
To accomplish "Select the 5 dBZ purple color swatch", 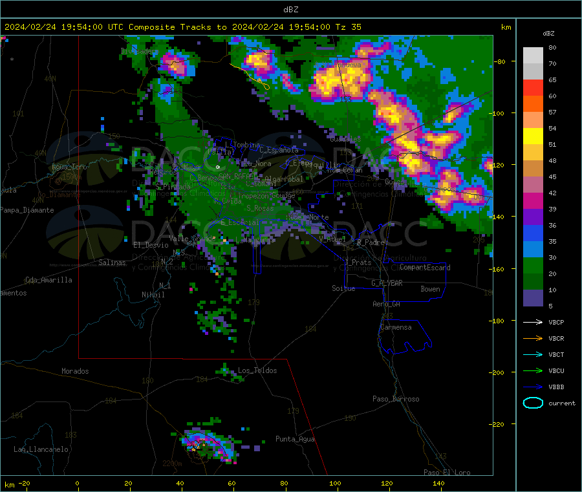I will [533, 298].
